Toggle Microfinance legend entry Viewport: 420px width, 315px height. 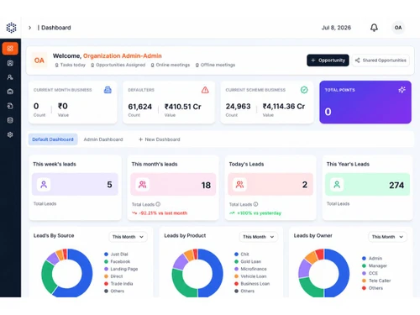pos(250,269)
